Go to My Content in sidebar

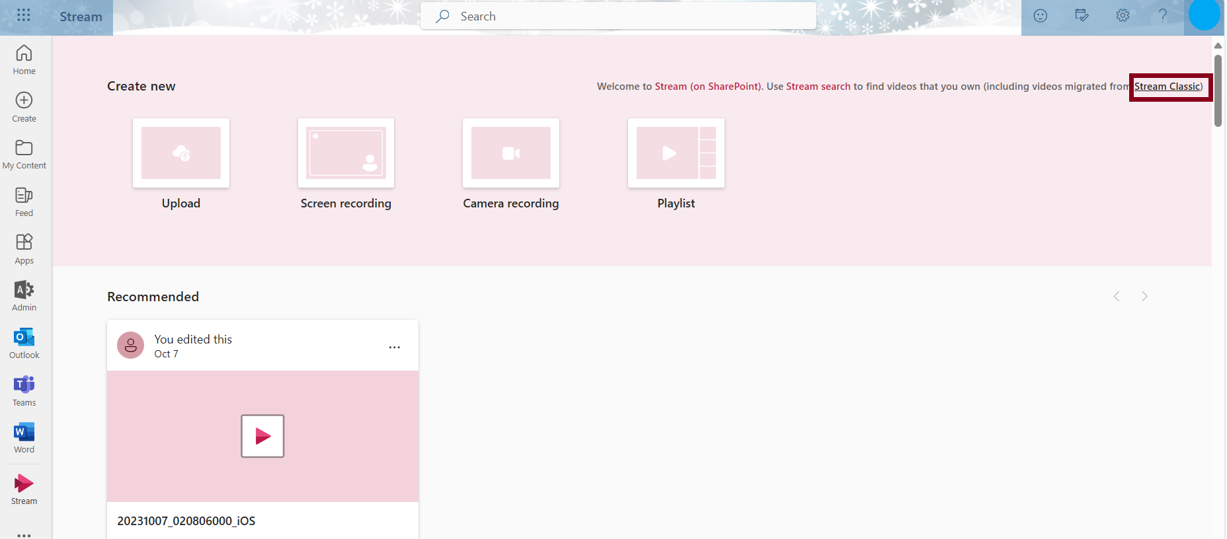24,155
